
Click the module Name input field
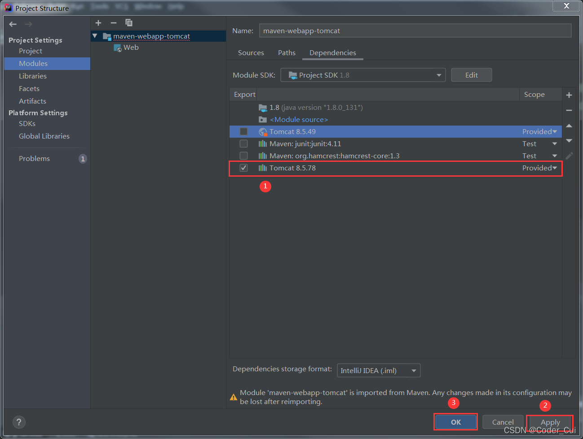point(415,30)
